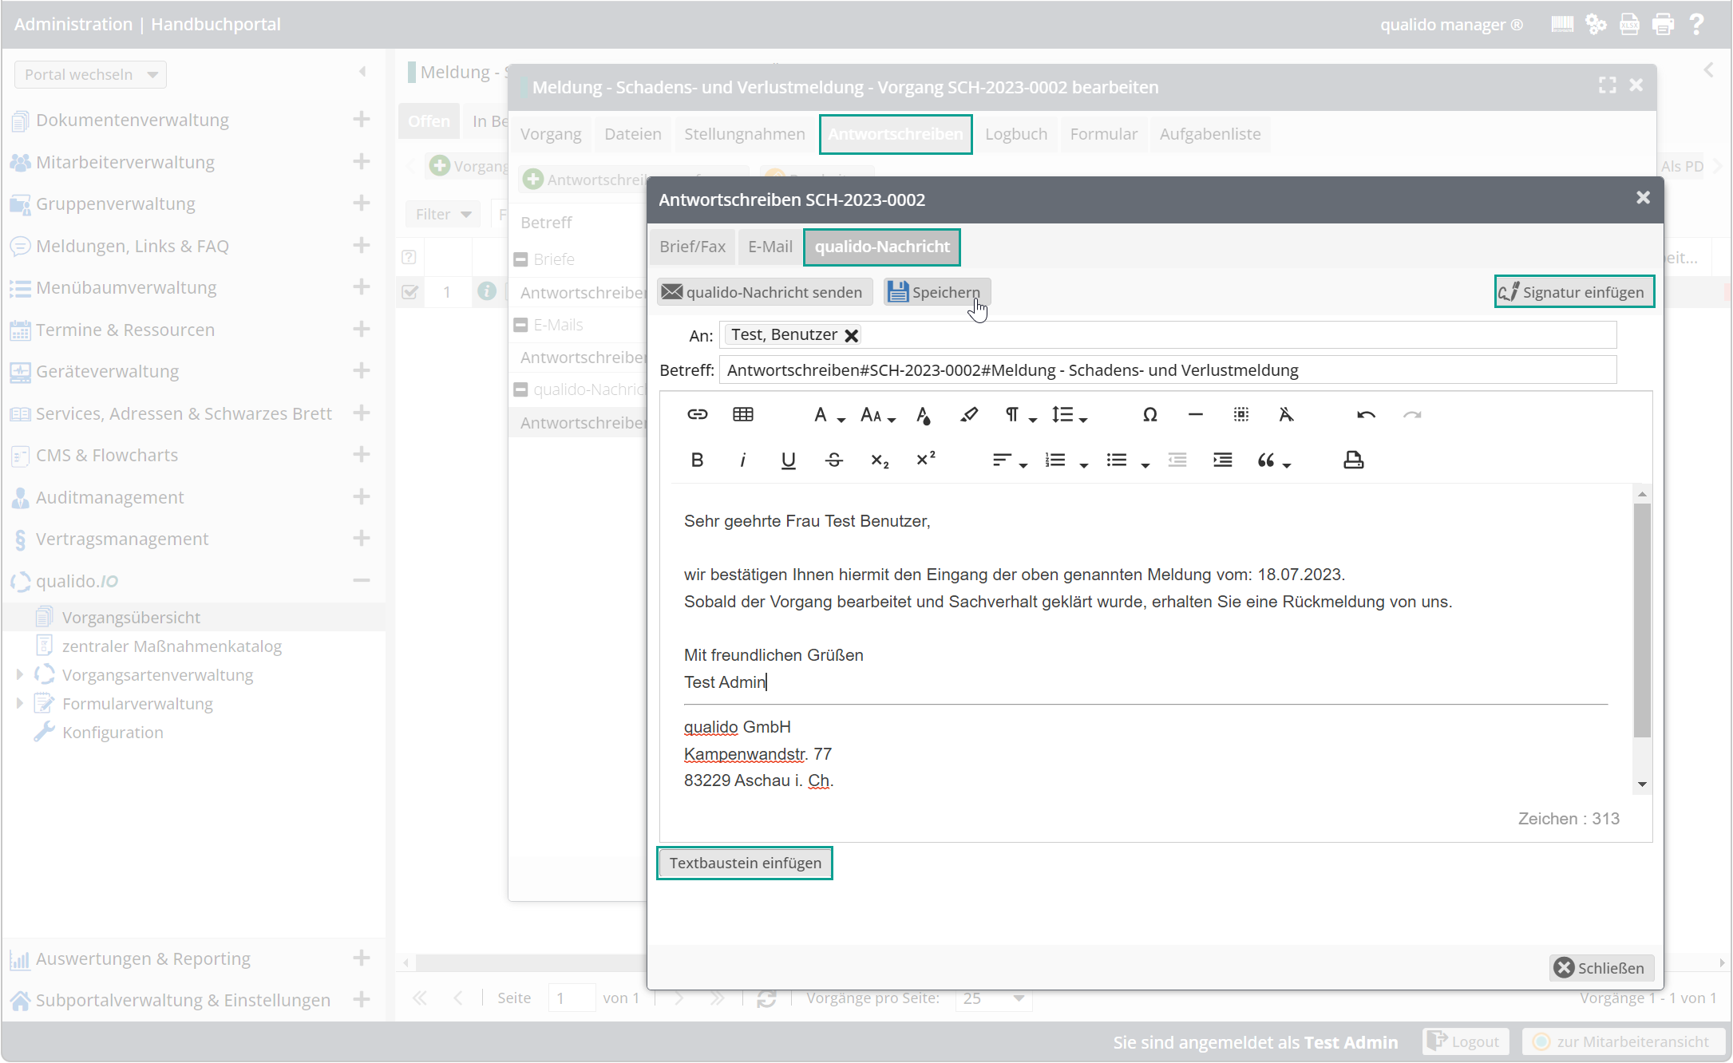Switch to the E-Mail tab
The height and width of the screenshot is (1063, 1733).
(770, 247)
